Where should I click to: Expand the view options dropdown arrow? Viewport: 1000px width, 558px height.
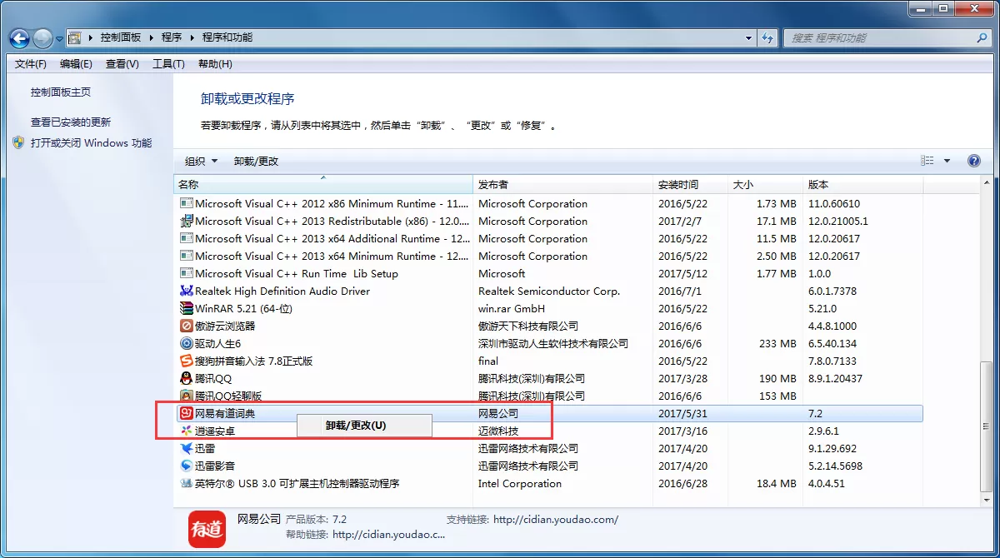[947, 161]
